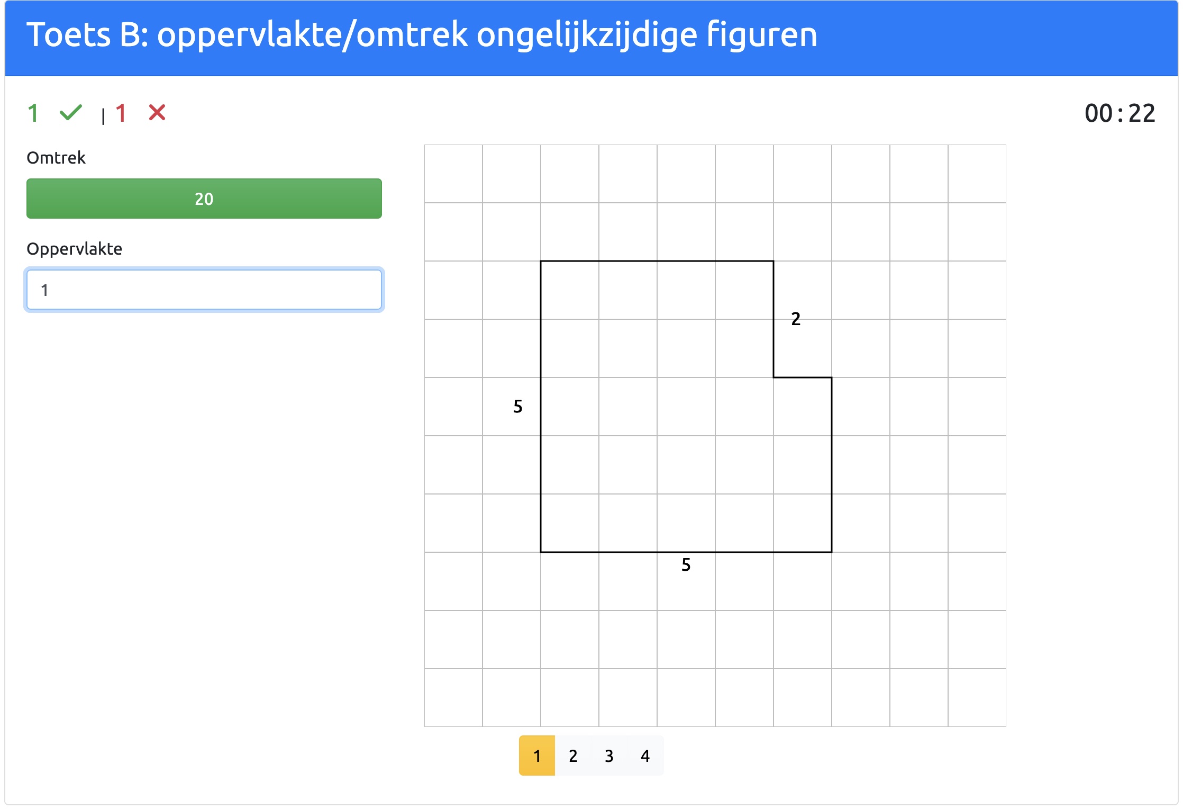Focus the Oppervlakte input field
Image resolution: width=1183 pixels, height=809 pixels.
[x=204, y=290]
